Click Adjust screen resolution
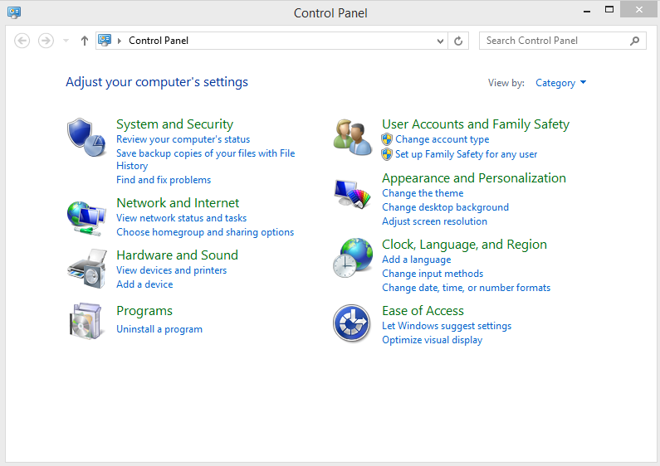This screenshot has width=660, height=466. click(x=434, y=221)
